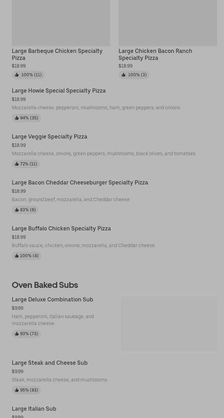
Task: Open Large Buffalo Chicken Specialty Pizza
Action: [x=61, y=228]
